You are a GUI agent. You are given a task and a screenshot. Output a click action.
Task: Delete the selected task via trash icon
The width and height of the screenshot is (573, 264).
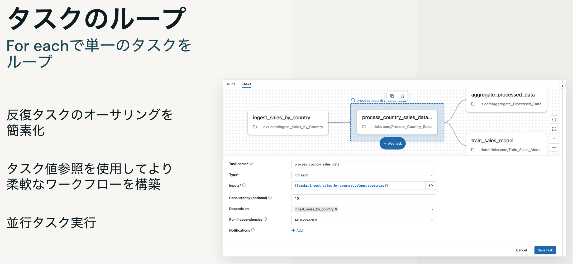[402, 96]
